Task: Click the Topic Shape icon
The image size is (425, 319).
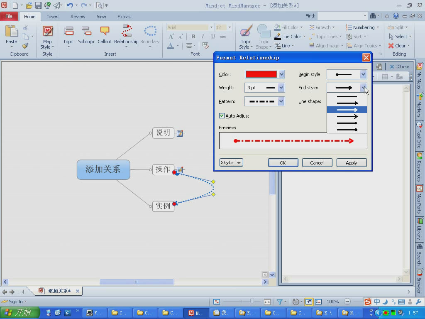Action: coord(264,31)
